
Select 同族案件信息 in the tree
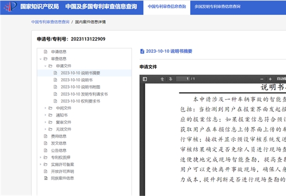(62, 178)
